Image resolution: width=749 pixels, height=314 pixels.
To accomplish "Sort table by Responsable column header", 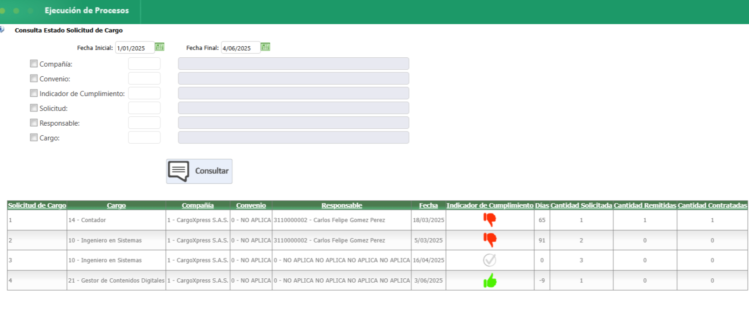I will point(341,206).
